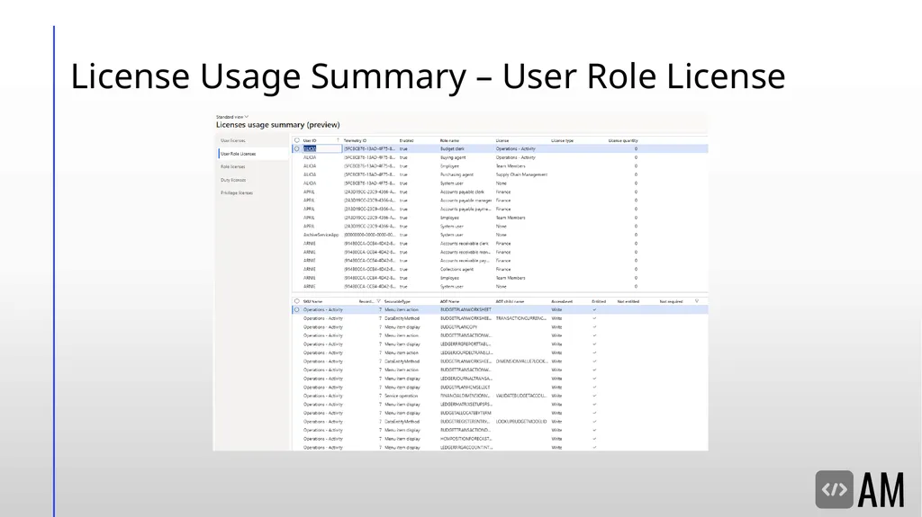Open the filter icon on the Record column

(x=379, y=301)
